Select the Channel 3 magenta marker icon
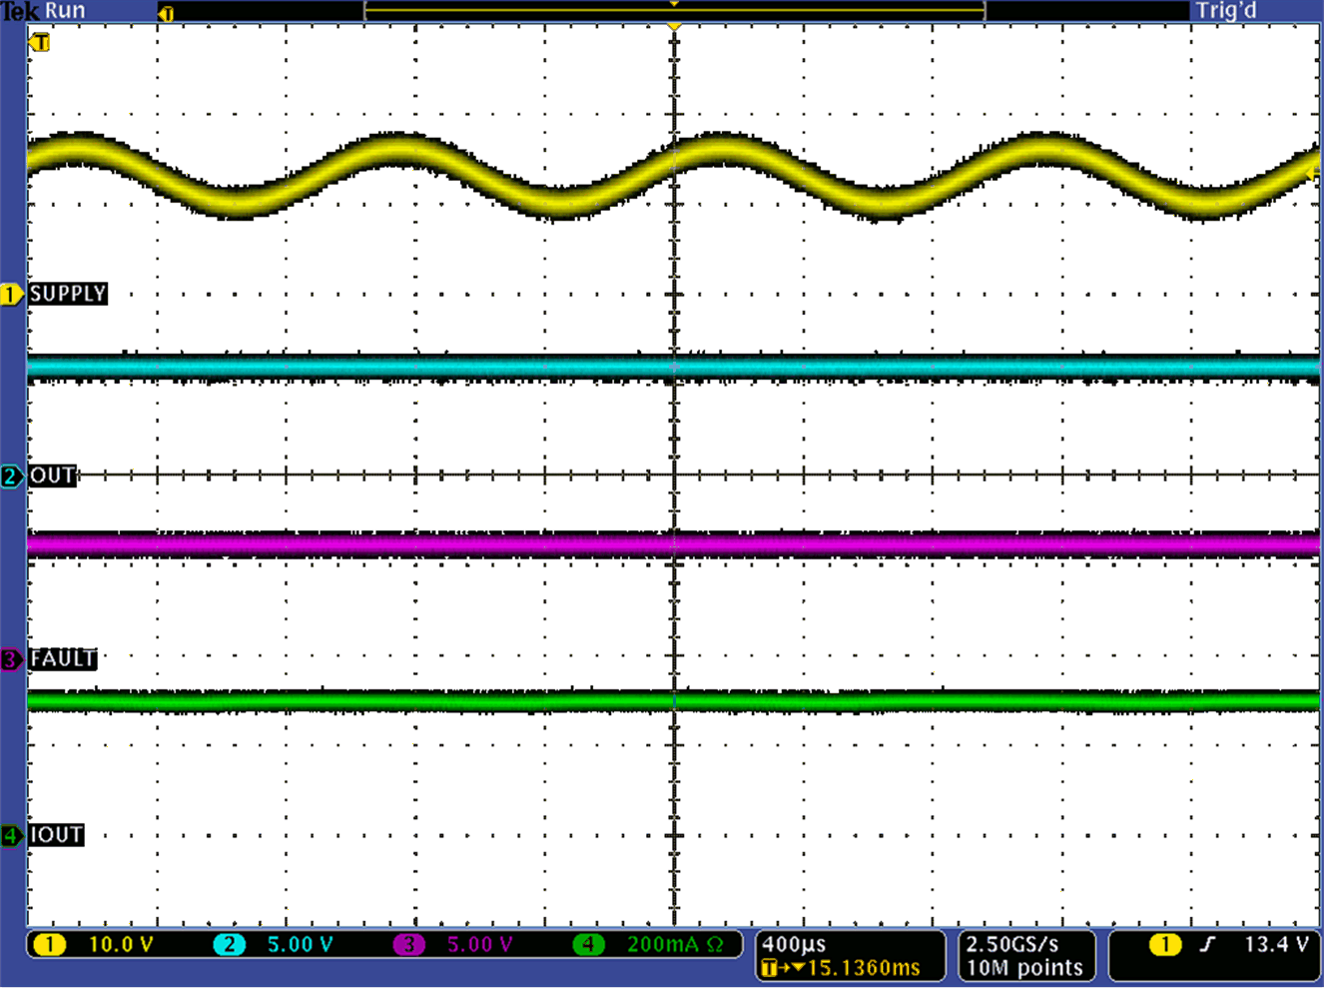 pos(12,659)
